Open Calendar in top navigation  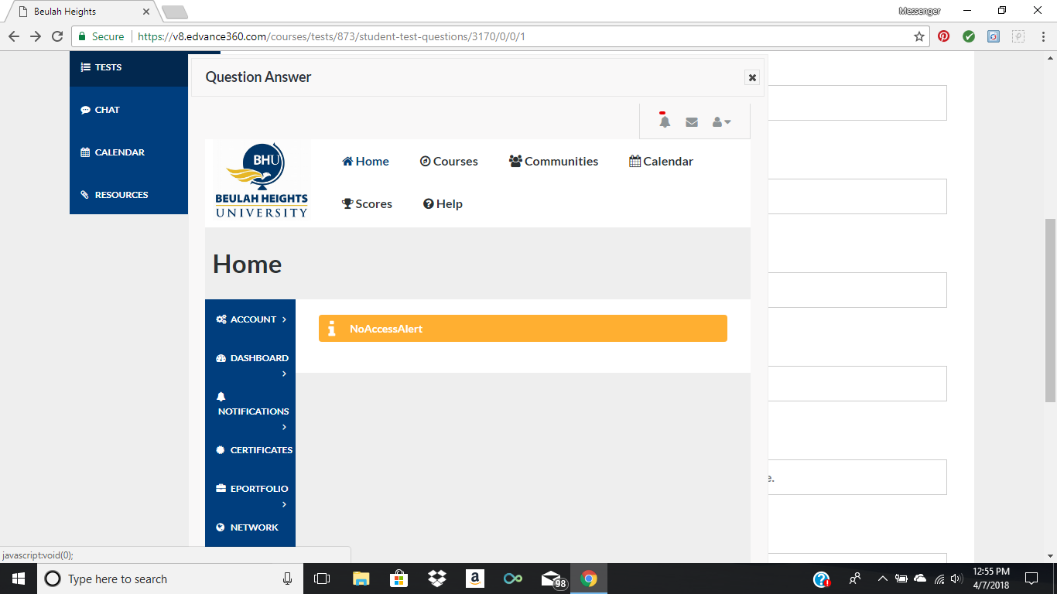click(x=661, y=162)
